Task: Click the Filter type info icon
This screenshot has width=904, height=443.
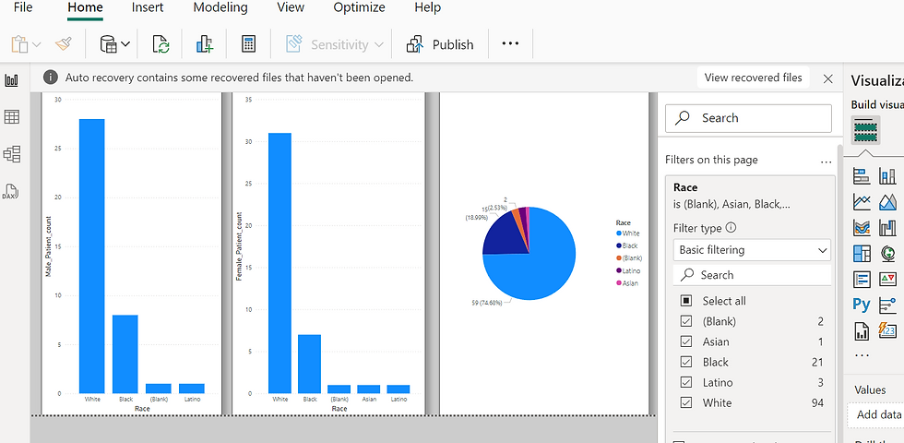Action: pyautogui.click(x=731, y=228)
